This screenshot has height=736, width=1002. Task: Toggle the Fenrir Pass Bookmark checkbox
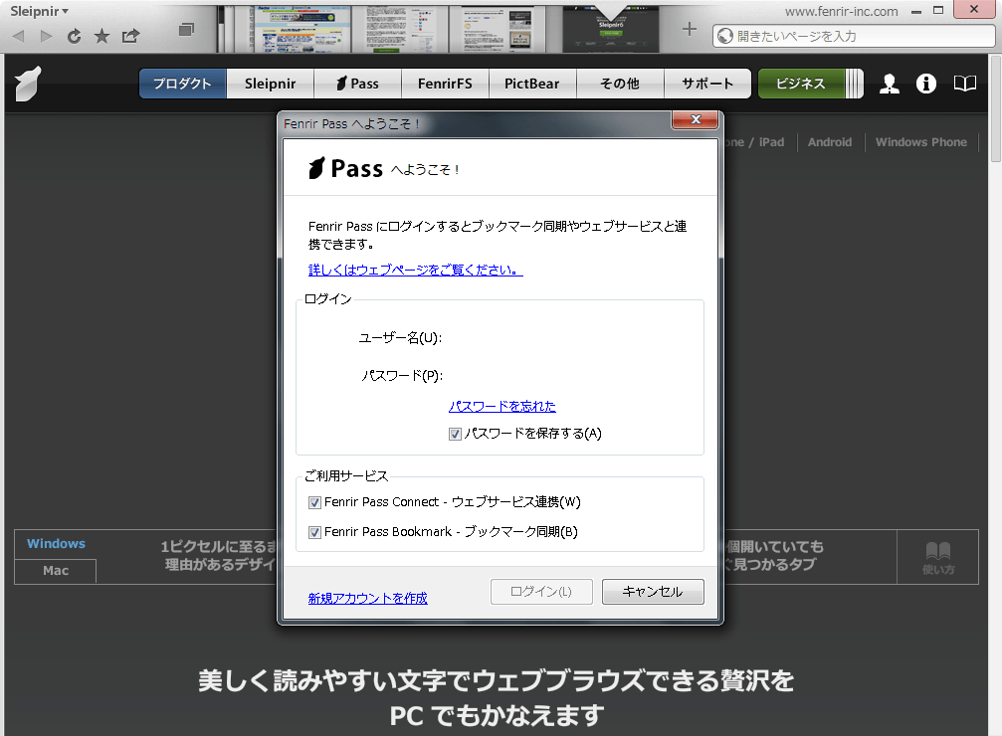pos(314,532)
